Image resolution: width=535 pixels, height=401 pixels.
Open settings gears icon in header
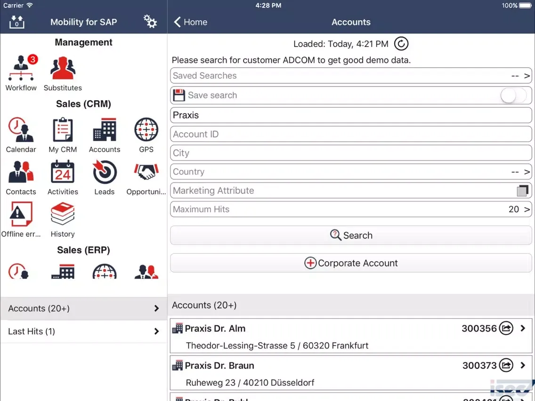pyautogui.click(x=150, y=21)
